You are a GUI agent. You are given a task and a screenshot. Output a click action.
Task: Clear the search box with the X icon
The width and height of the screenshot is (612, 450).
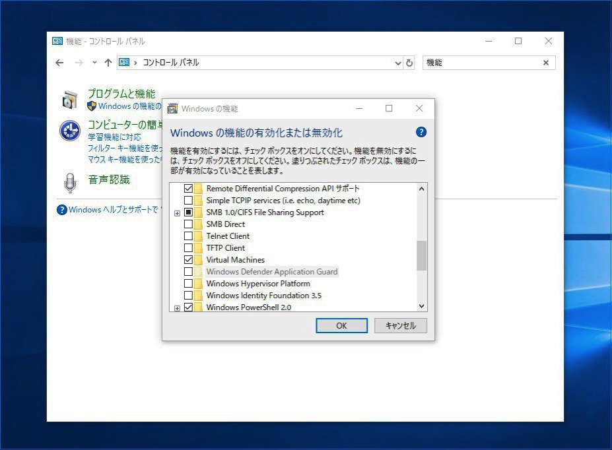pyautogui.click(x=545, y=63)
